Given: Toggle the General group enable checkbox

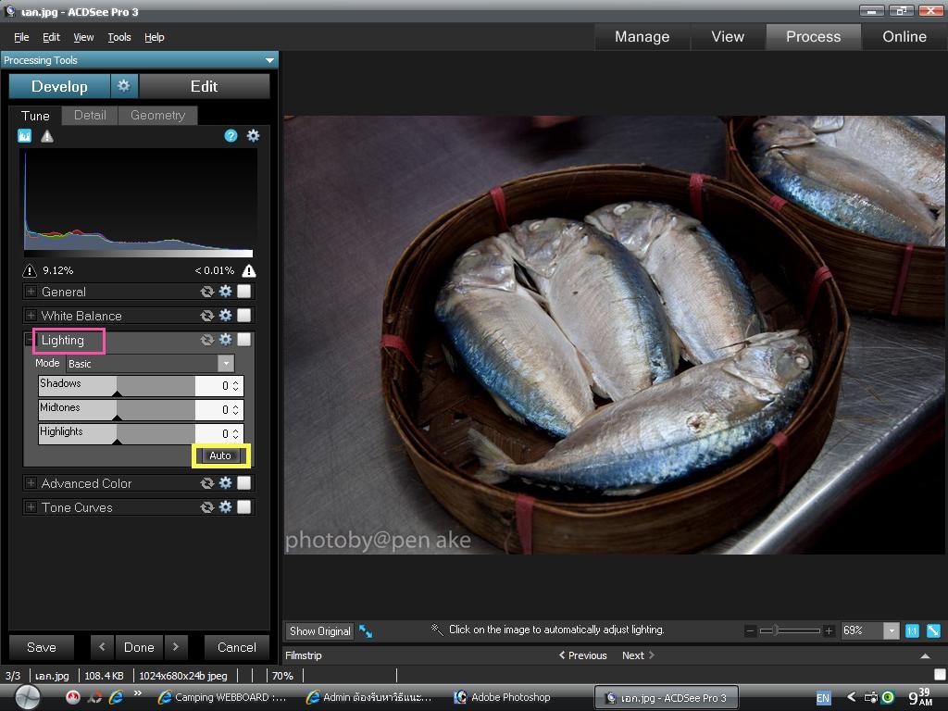Looking at the screenshot, I should pos(243,292).
